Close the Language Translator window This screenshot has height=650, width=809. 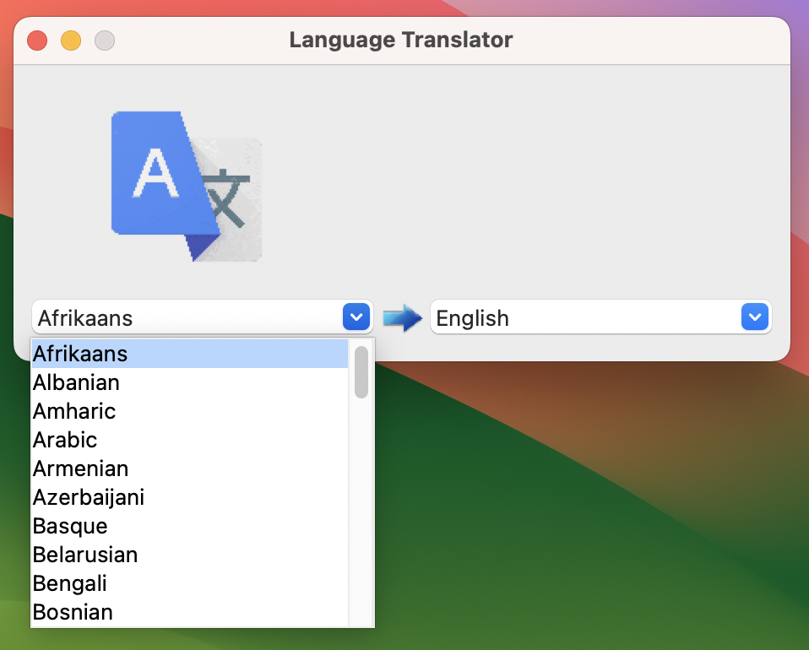37,41
